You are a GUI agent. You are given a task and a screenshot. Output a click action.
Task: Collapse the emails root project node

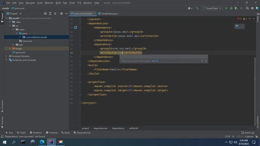(x=6, y=18)
